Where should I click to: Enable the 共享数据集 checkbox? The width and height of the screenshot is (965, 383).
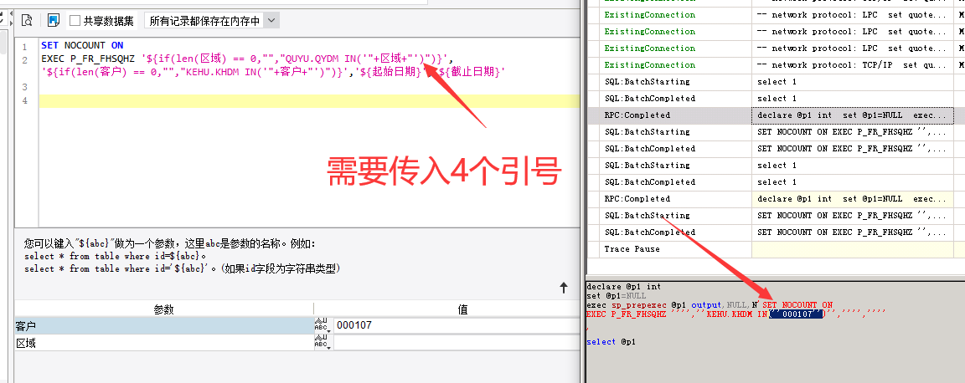coord(75,21)
